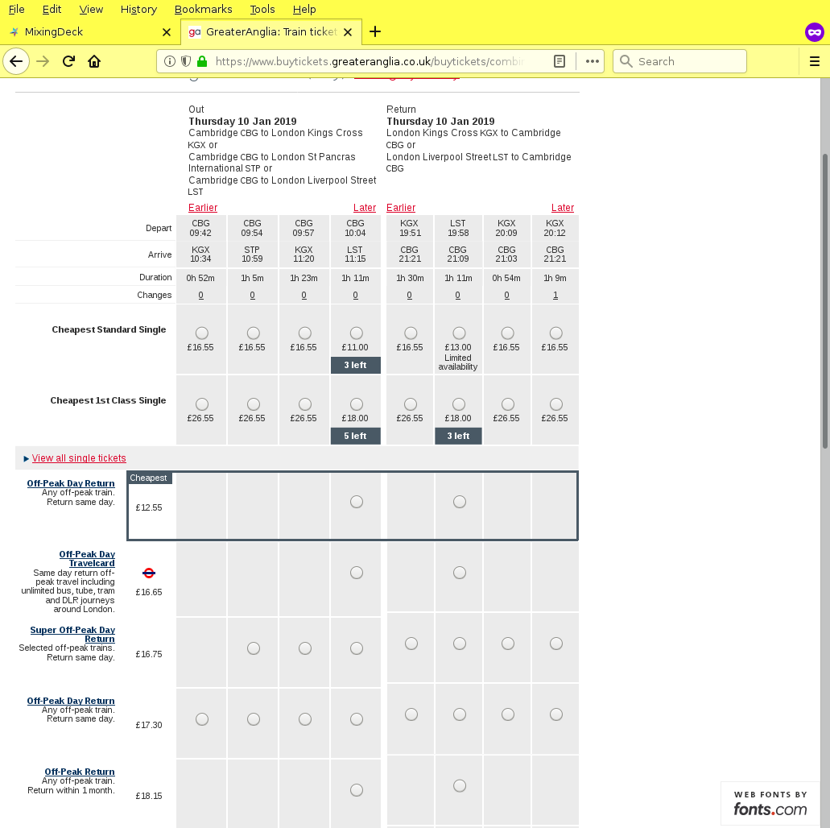
Task: Select 1st Class Single for 20:12 KGX return
Action: pos(555,404)
